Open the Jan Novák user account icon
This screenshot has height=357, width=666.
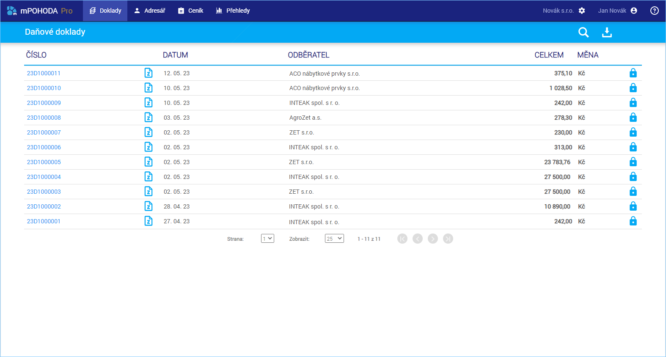tap(634, 11)
